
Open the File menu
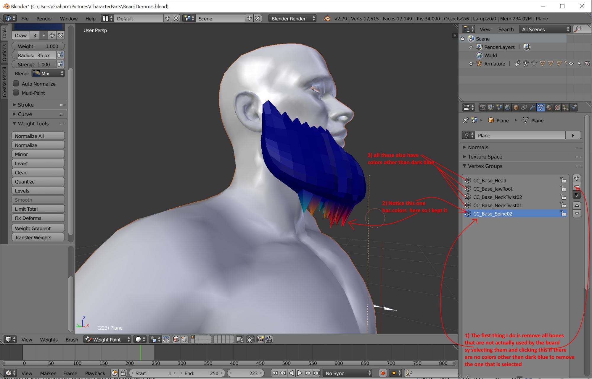click(25, 18)
